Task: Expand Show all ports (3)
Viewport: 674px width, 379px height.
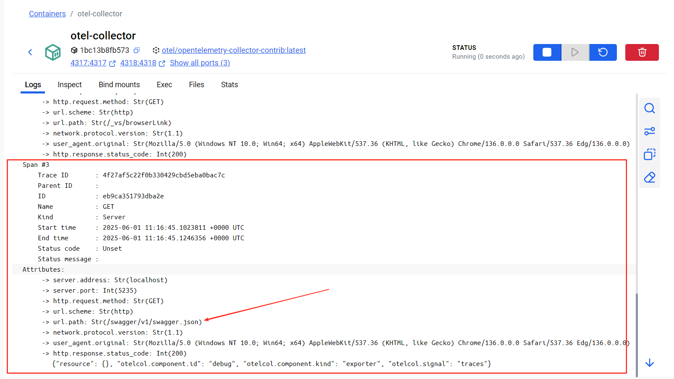Action: tap(200, 63)
